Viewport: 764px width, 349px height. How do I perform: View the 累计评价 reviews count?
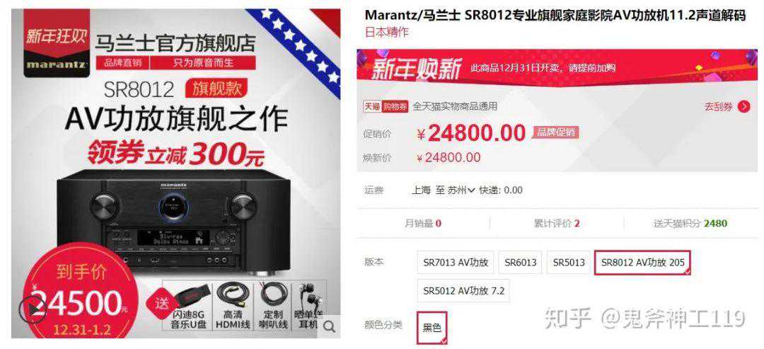[557, 224]
